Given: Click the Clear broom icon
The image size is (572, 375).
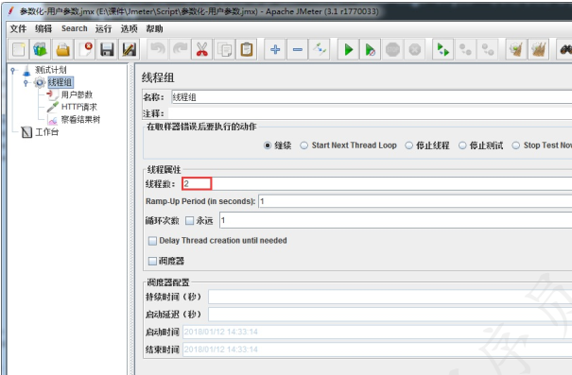Looking at the screenshot, I should (x=516, y=49).
